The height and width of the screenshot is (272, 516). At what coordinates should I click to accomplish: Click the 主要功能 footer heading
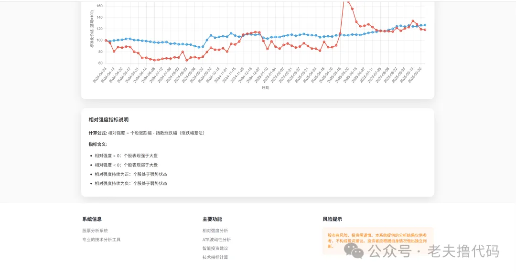pos(212,219)
